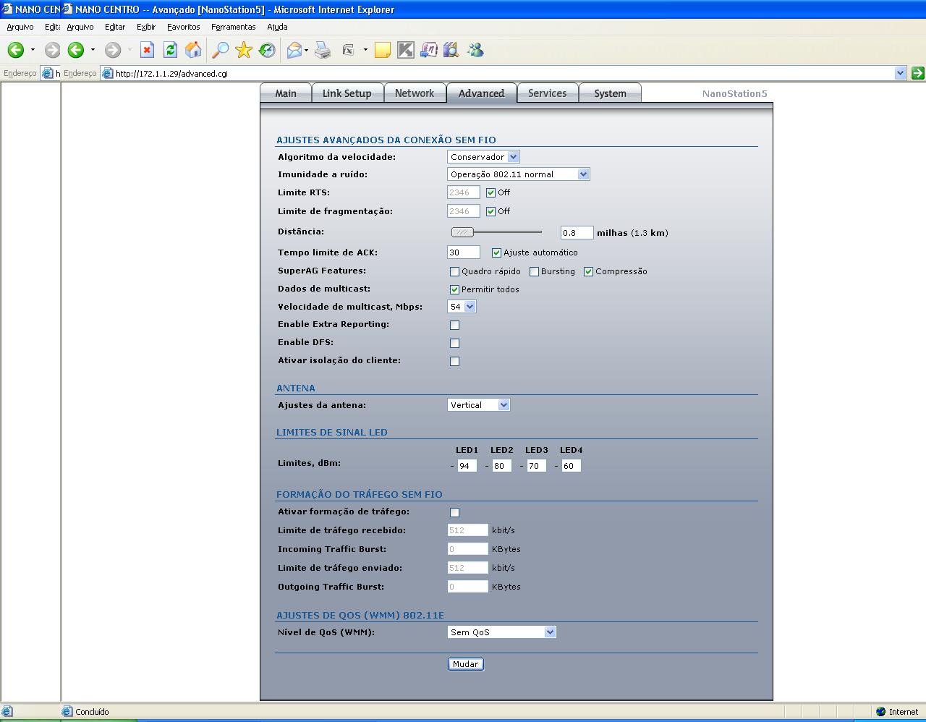Open Favorites with the star icon

244,50
